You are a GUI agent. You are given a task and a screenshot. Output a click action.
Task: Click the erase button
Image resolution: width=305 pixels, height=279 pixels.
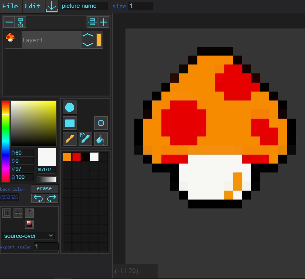[45, 189]
